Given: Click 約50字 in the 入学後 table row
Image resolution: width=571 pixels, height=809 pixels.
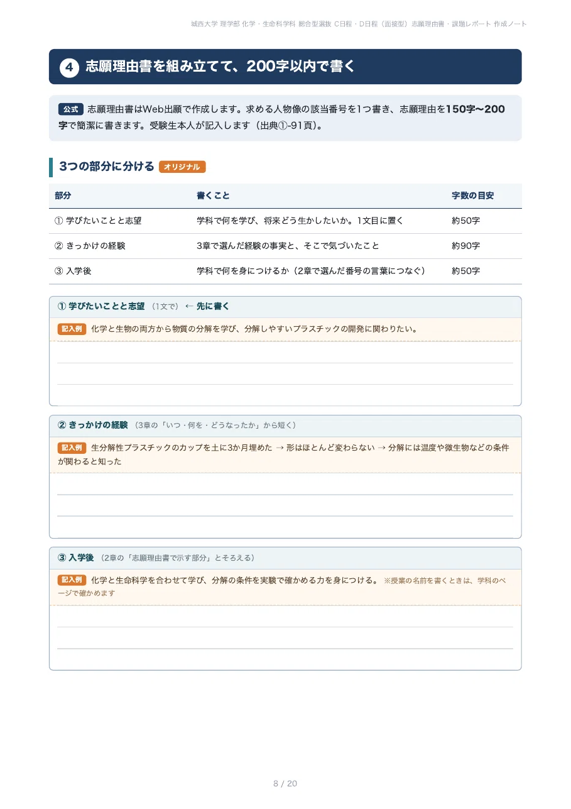Looking at the screenshot, I should pyautogui.click(x=465, y=271).
